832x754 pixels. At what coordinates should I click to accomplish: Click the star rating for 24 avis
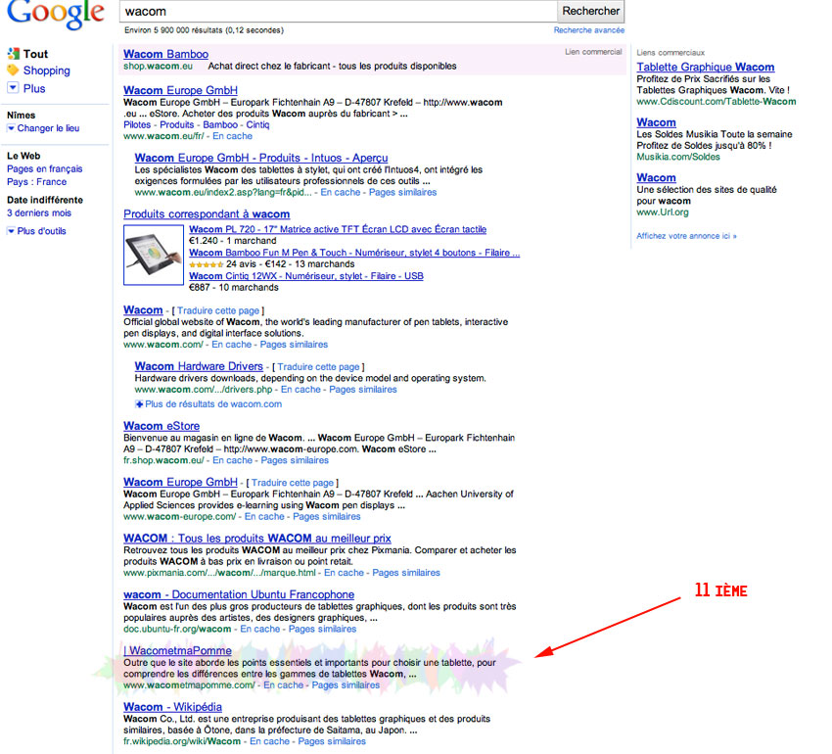(206, 264)
